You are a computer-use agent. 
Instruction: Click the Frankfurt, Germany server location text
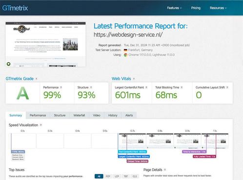click(x=141, y=50)
